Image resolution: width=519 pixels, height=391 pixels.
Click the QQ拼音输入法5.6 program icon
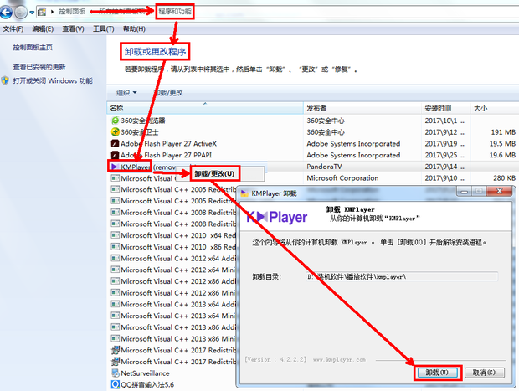point(116,384)
